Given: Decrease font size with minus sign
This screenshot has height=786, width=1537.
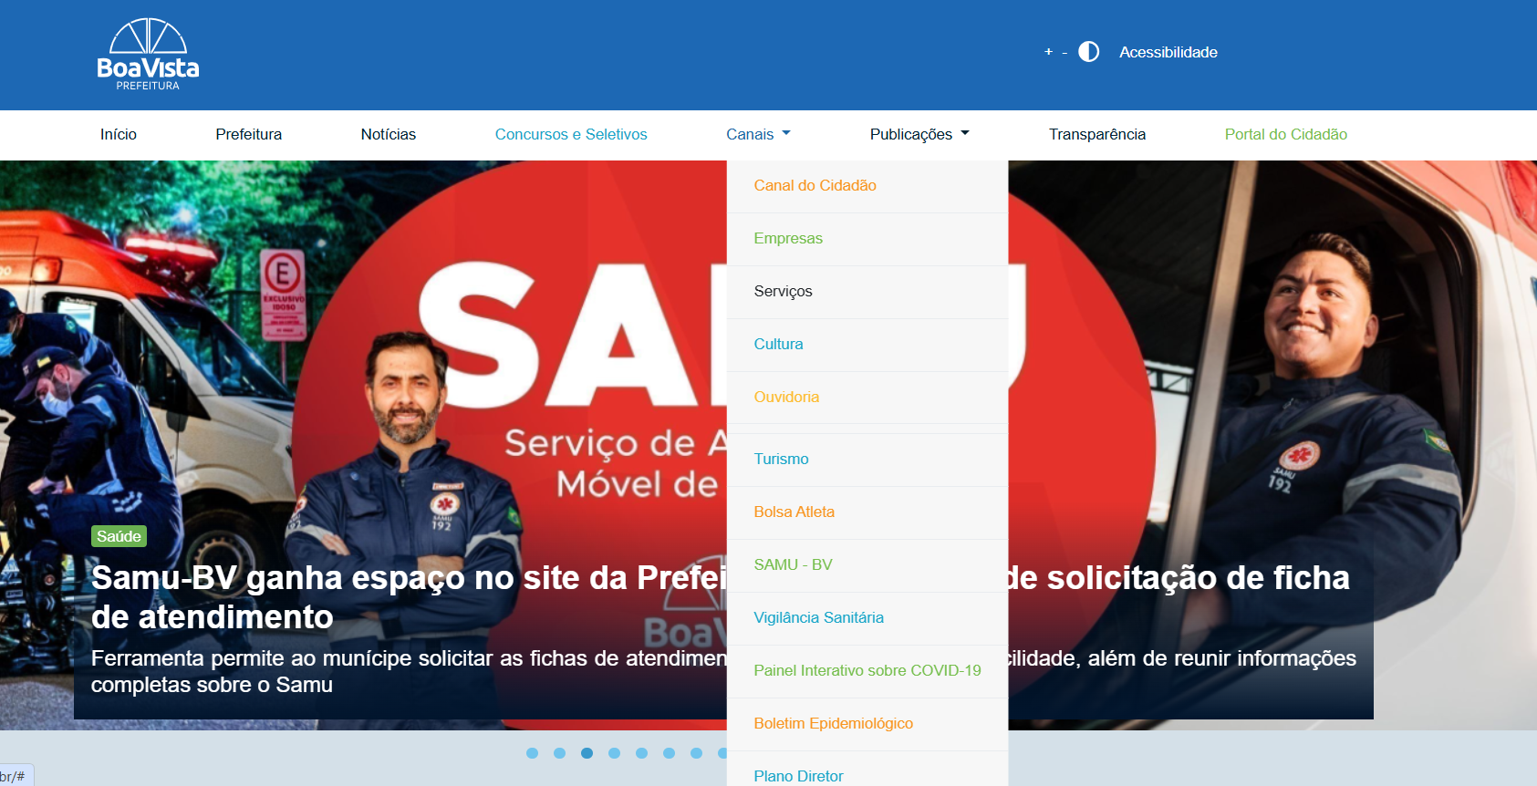Looking at the screenshot, I should point(1064,53).
